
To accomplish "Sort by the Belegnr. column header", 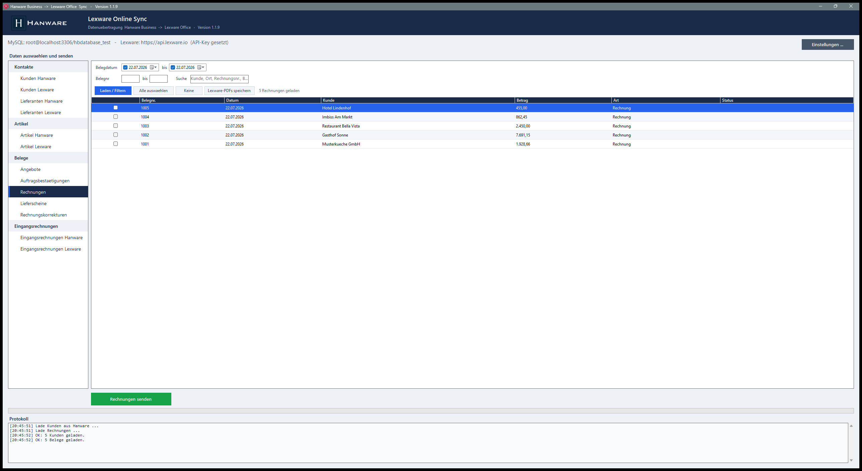I will click(x=182, y=100).
